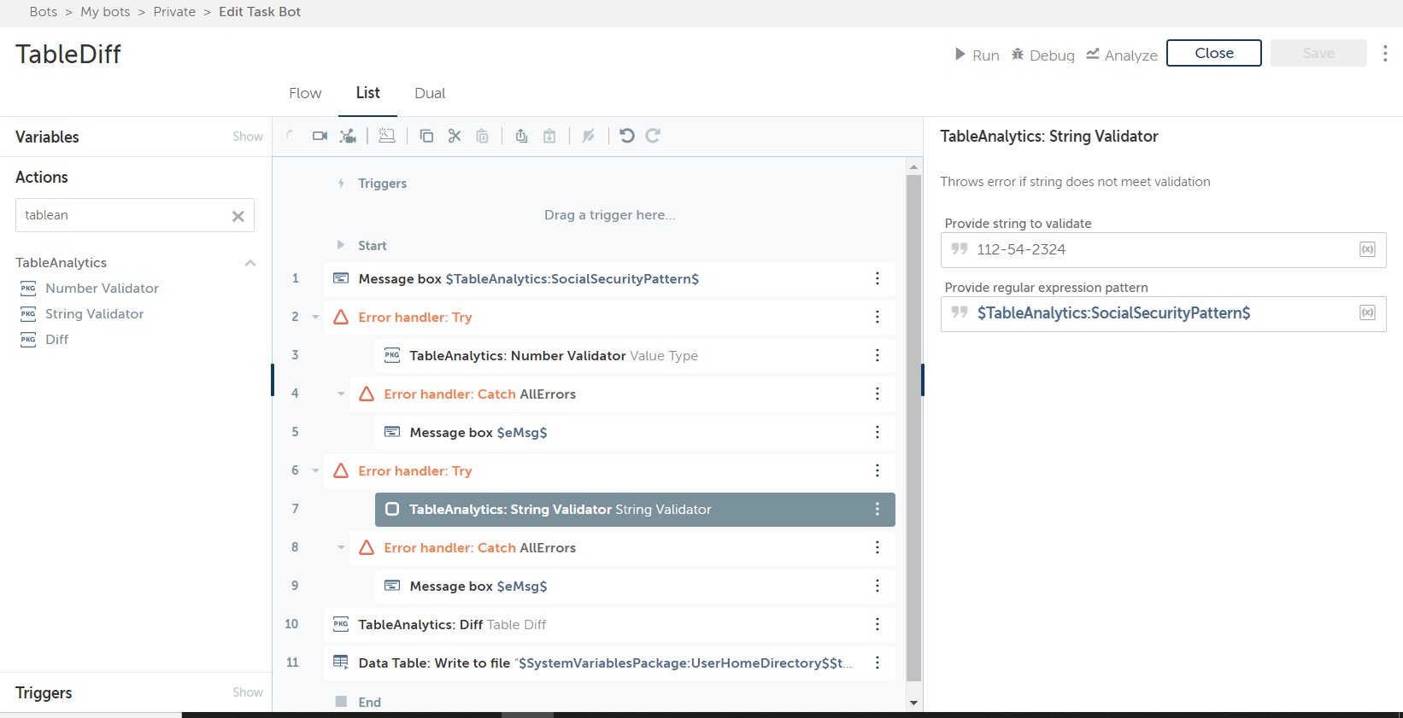Collapse Catch AllErrors block on line 8
Image resolution: width=1403 pixels, height=718 pixels.
coord(341,547)
